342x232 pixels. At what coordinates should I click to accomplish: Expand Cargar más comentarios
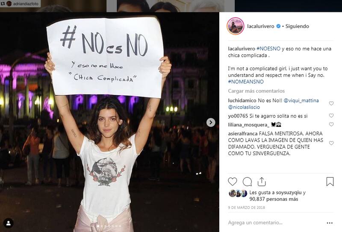click(x=256, y=91)
